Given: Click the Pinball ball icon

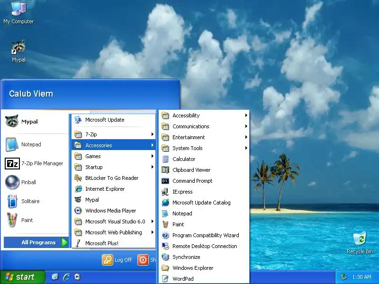Looking at the screenshot, I should [12, 182].
